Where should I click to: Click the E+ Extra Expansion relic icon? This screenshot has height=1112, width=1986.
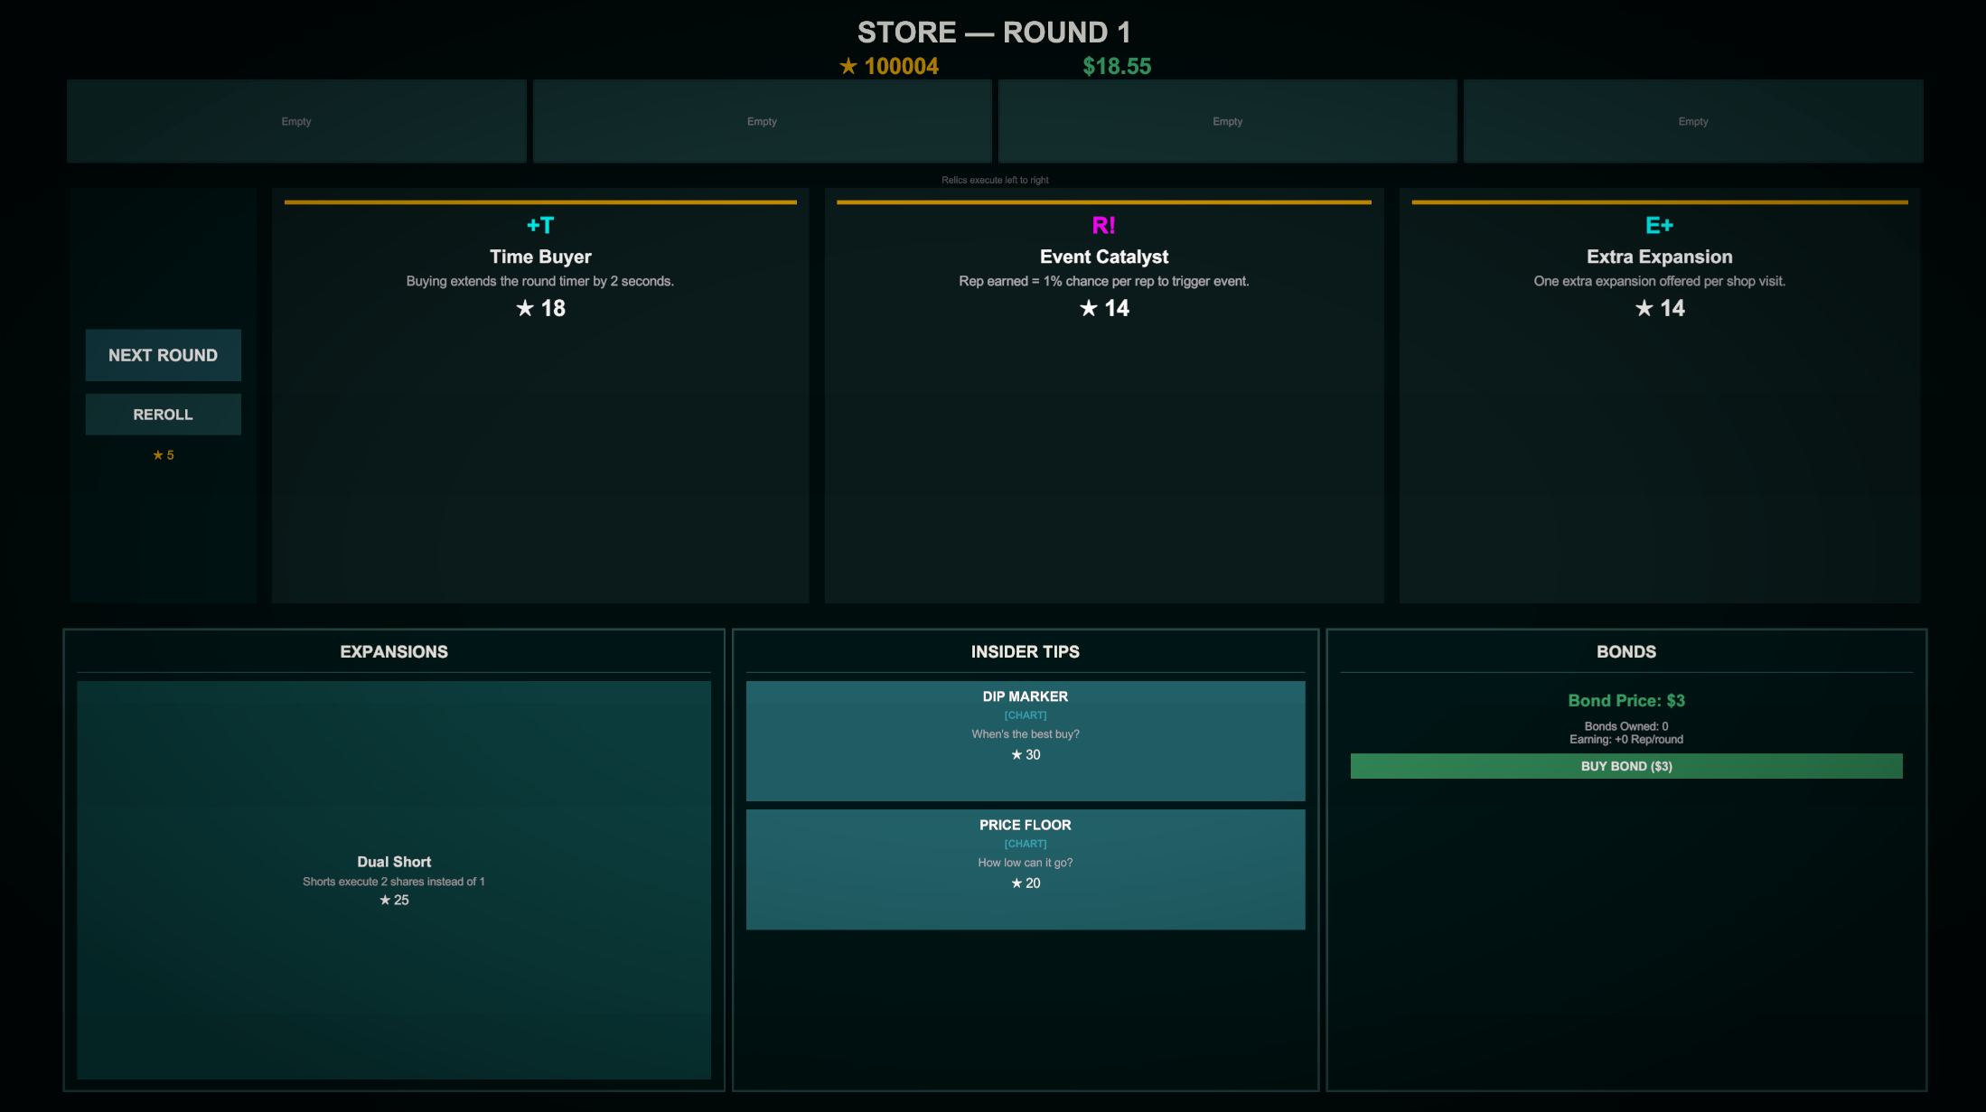pyautogui.click(x=1659, y=226)
